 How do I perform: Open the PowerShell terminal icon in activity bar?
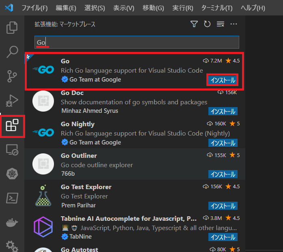point(12,198)
